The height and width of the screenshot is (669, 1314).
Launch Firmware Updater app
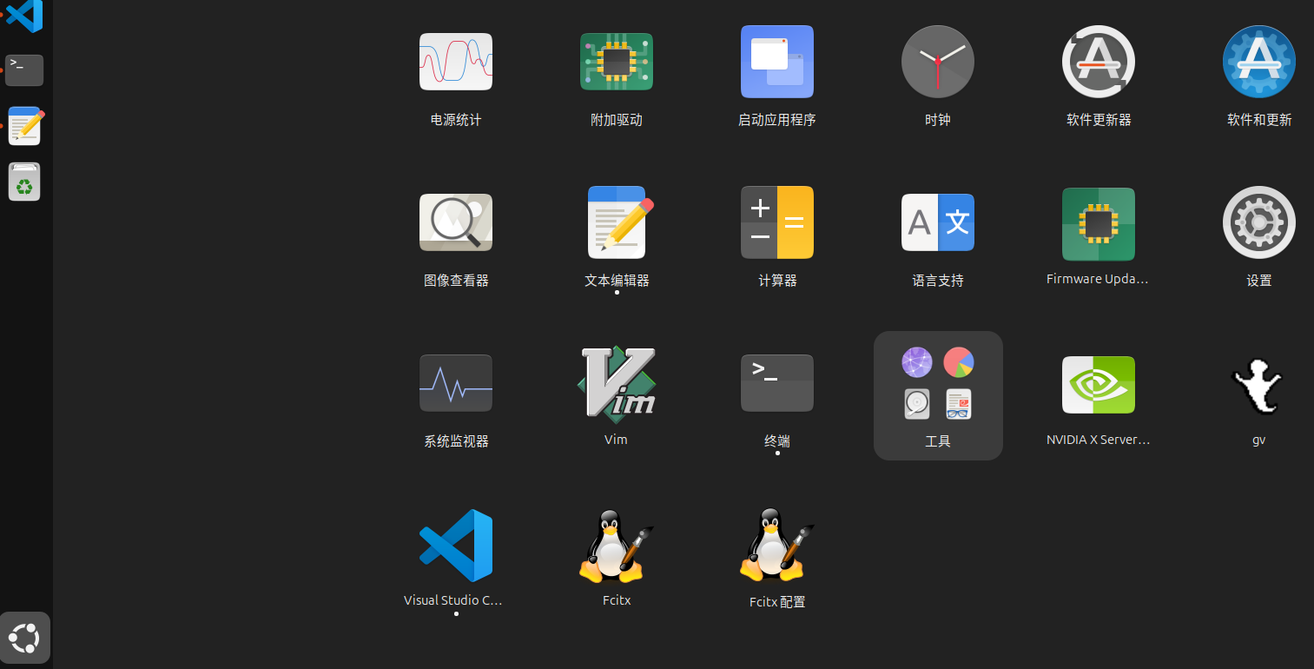1099,224
